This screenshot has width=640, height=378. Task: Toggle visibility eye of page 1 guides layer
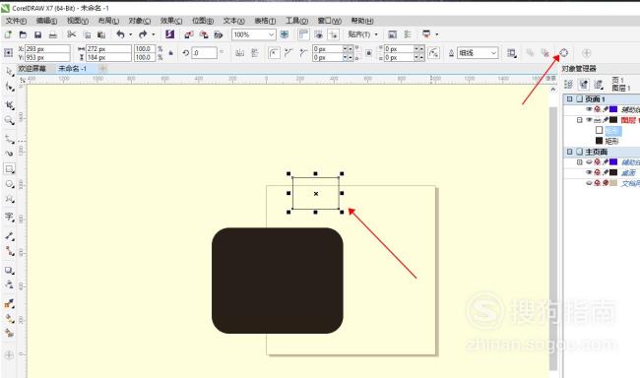tap(589, 109)
